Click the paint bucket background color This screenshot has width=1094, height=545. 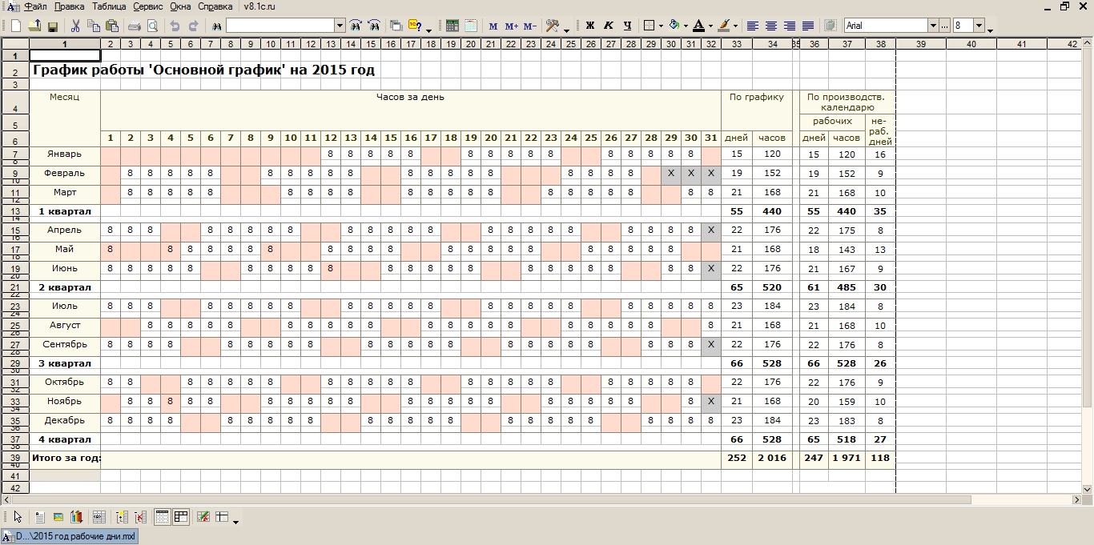[674, 26]
